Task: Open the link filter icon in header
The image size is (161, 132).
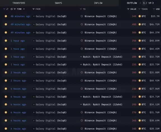Action: (7, 9)
